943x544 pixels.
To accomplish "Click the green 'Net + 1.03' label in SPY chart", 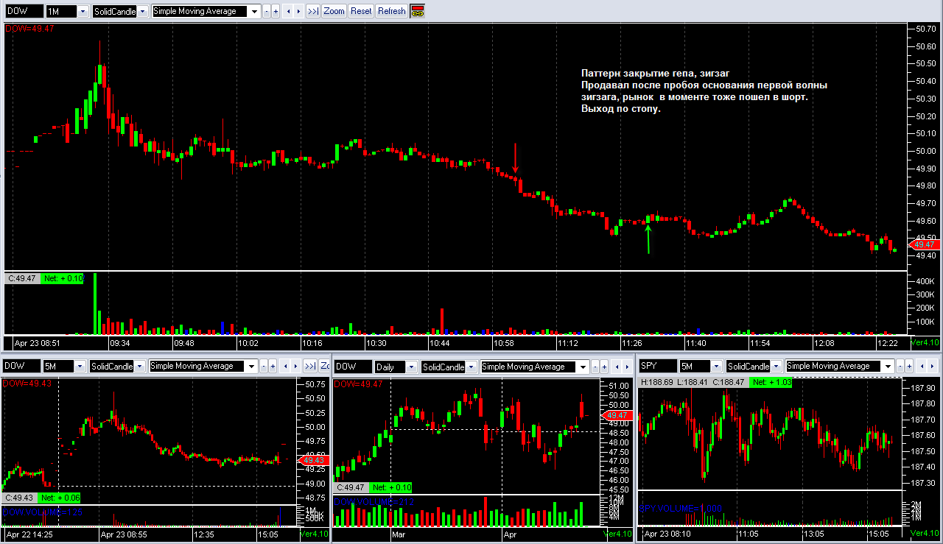I will [771, 382].
